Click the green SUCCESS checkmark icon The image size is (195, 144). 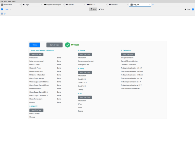coord(67,45)
